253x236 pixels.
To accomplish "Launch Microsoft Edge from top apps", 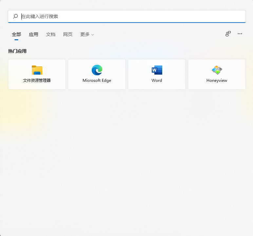I will click(97, 74).
